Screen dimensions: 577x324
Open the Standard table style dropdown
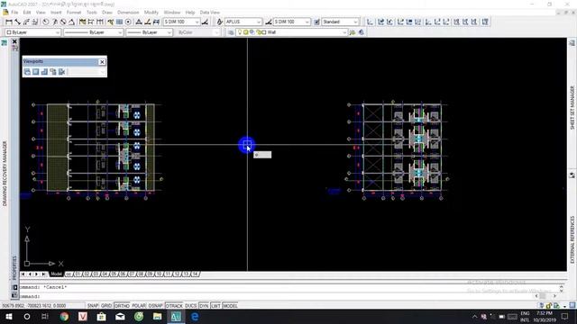(x=340, y=22)
